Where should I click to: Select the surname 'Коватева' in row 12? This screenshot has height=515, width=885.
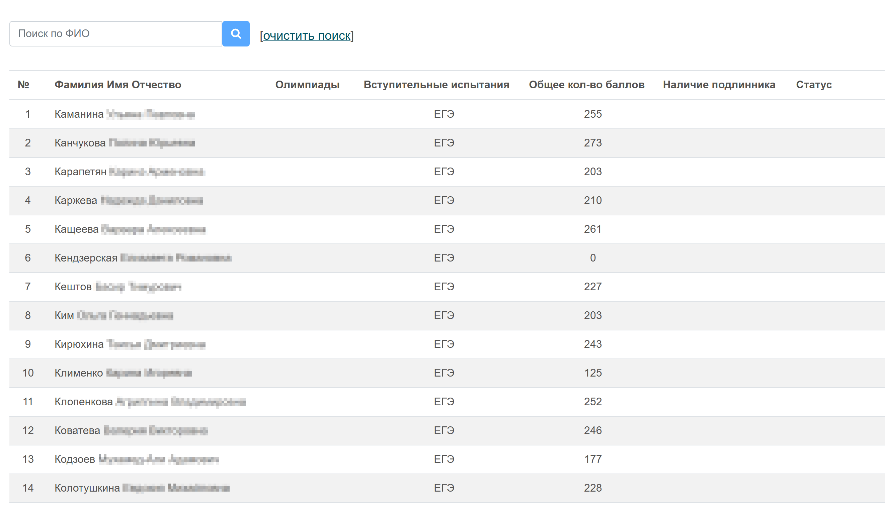click(77, 430)
